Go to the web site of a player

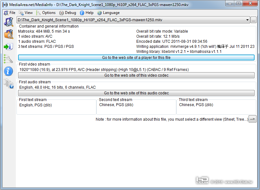136,58
